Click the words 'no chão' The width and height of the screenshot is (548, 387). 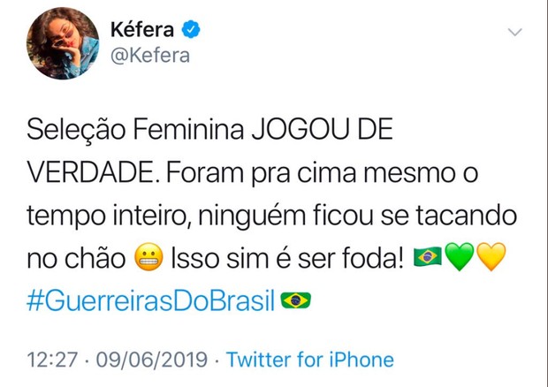tap(76, 258)
